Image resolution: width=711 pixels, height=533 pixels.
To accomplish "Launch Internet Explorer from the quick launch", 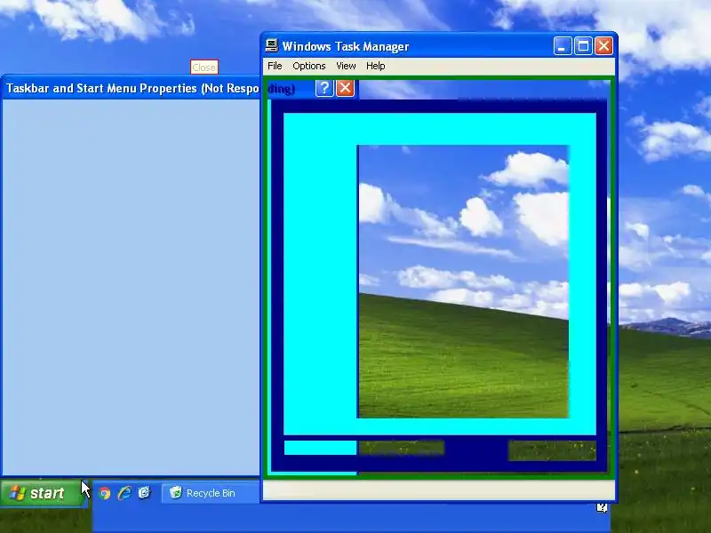I will [x=124, y=493].
